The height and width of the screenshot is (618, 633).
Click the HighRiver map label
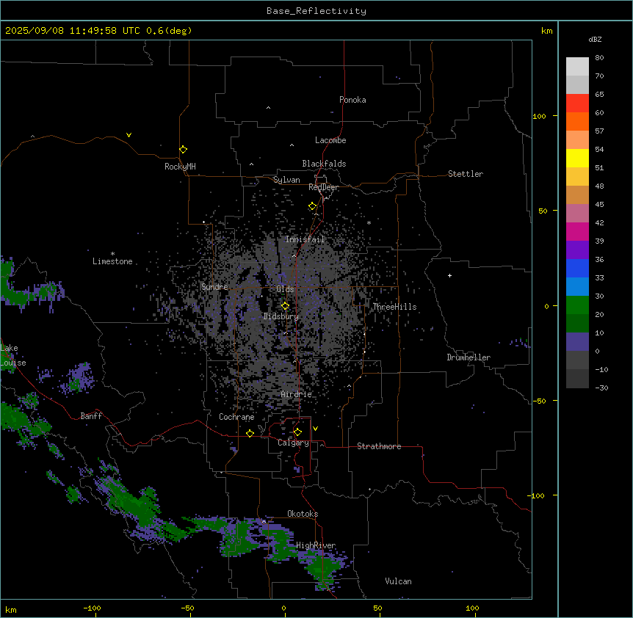(316, 545)
